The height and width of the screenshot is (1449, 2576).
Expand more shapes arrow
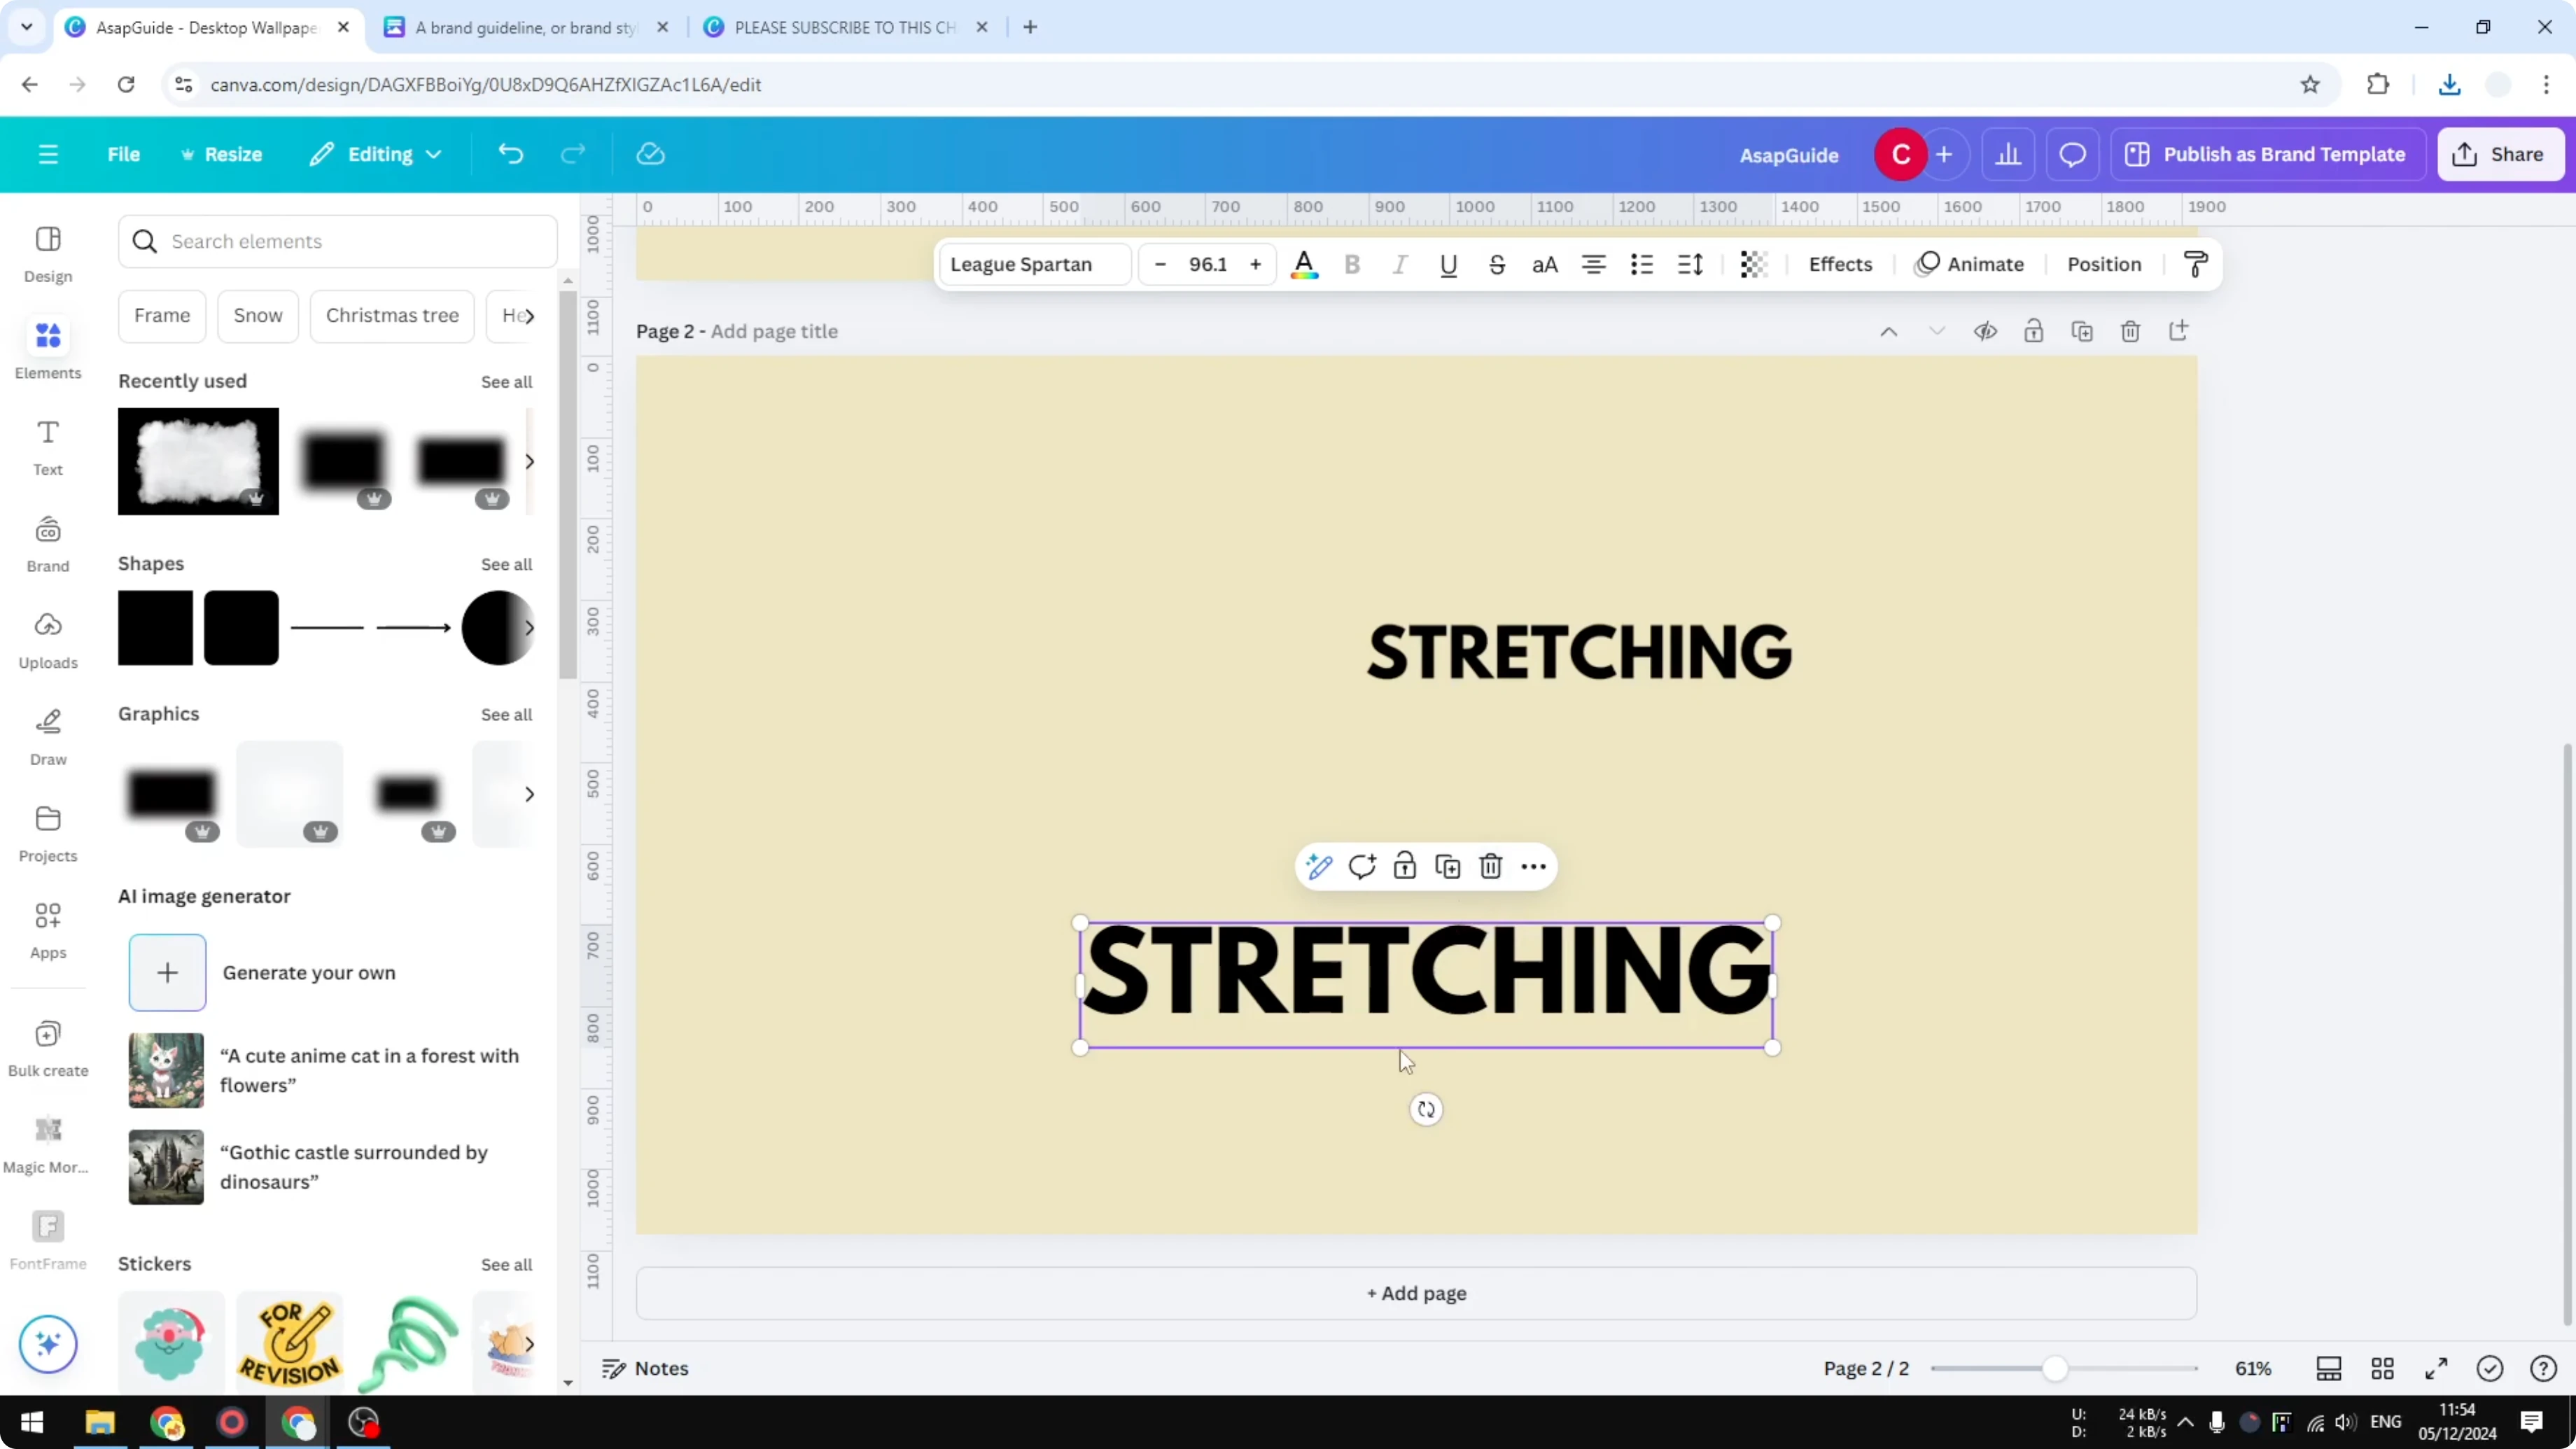coord(529,627)
